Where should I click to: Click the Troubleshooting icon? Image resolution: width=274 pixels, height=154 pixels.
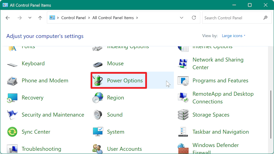pyautogui.click(x=12, y=149)
